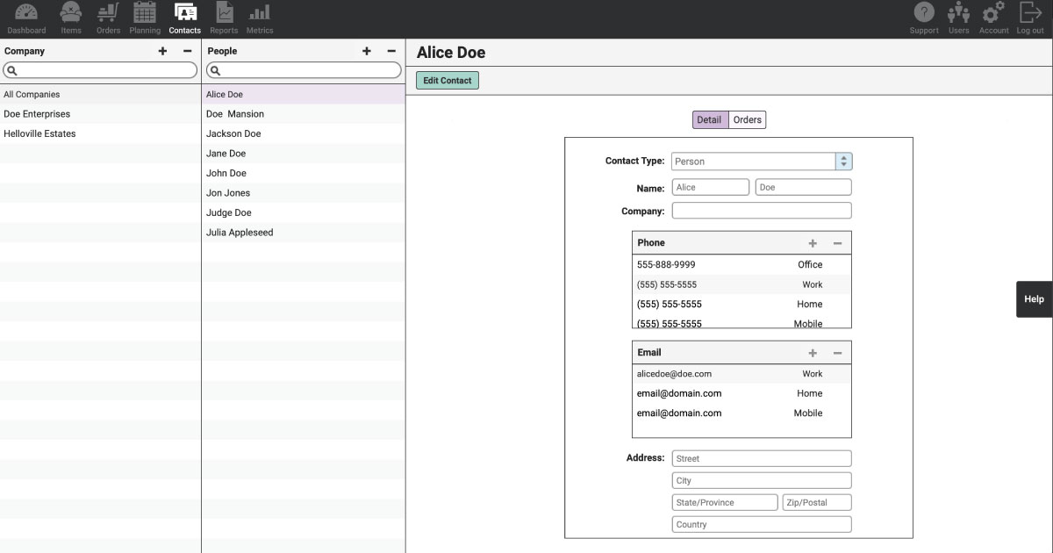Screen dimensions: 1053x553
Task: Select John Doe in People list
Action: (x=304, y=173)
